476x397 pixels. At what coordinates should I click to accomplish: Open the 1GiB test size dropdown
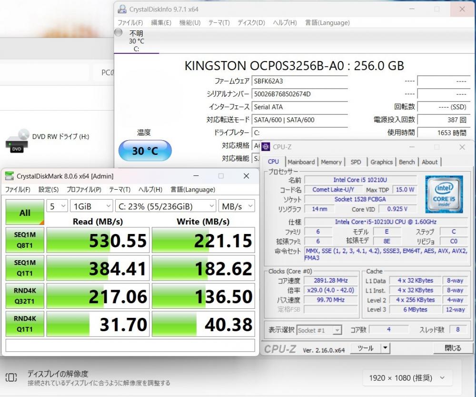coord(91,206)
